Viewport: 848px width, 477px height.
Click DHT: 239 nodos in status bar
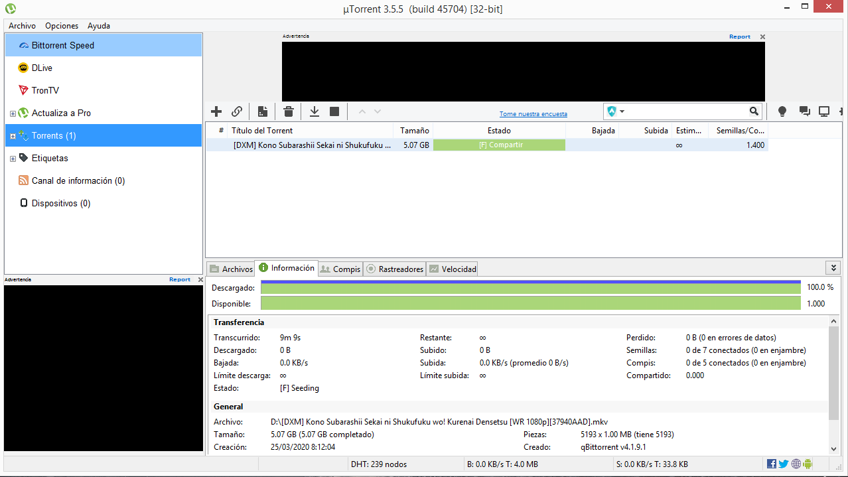[379, 464]
